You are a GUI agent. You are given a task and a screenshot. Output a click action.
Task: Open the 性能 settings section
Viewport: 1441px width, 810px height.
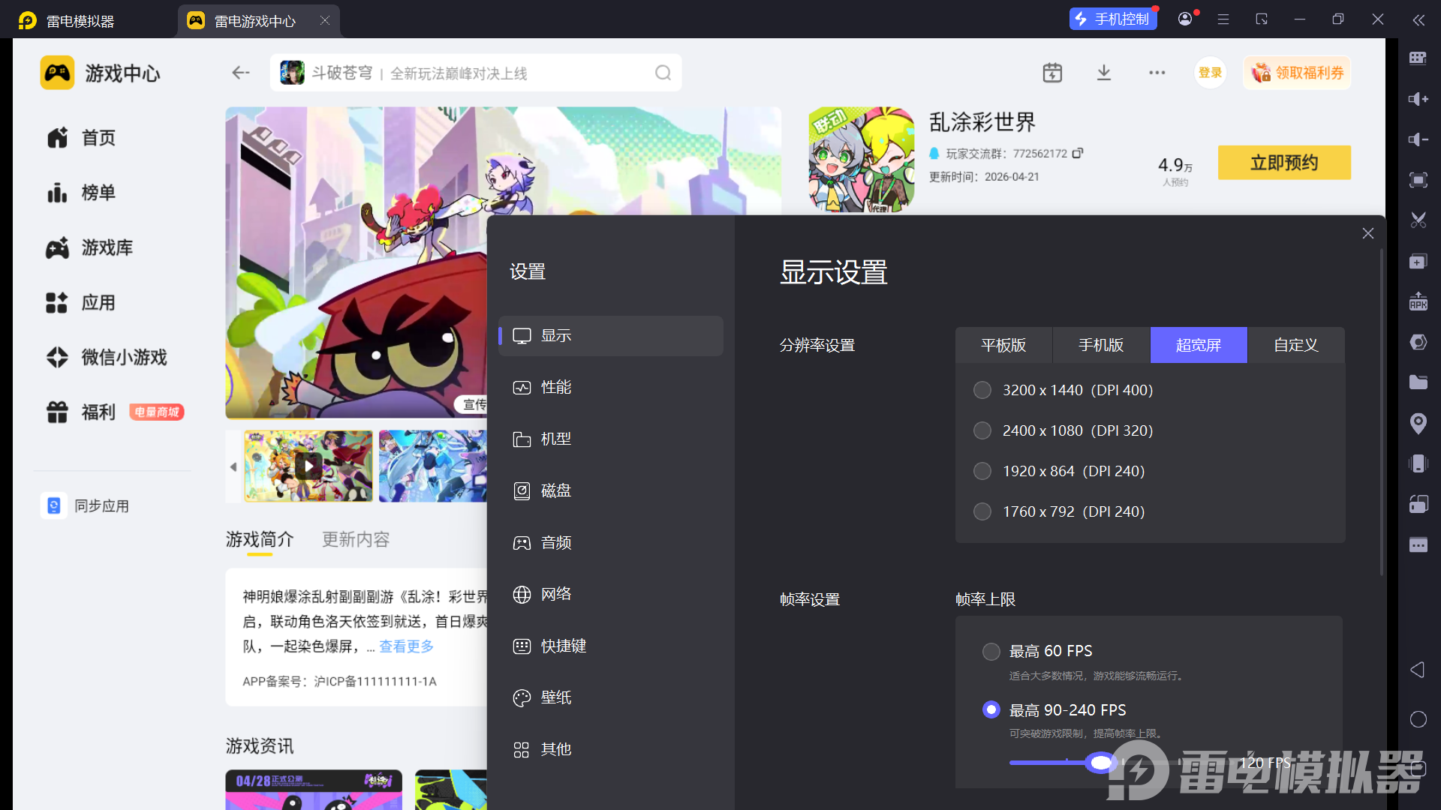coord(555,388)
